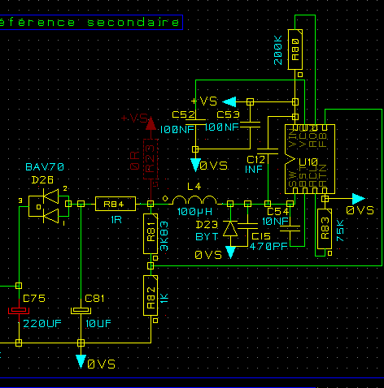The image size is (384, 388).
Task: Click the 'éférence secondaire' title box
Action: tap(91, 23)
